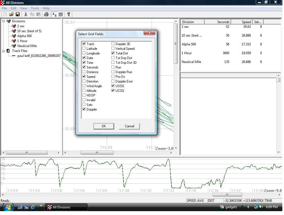Open the Windows Start orb
Viewport: 284px width, 215px height.
tap(7, 207)
